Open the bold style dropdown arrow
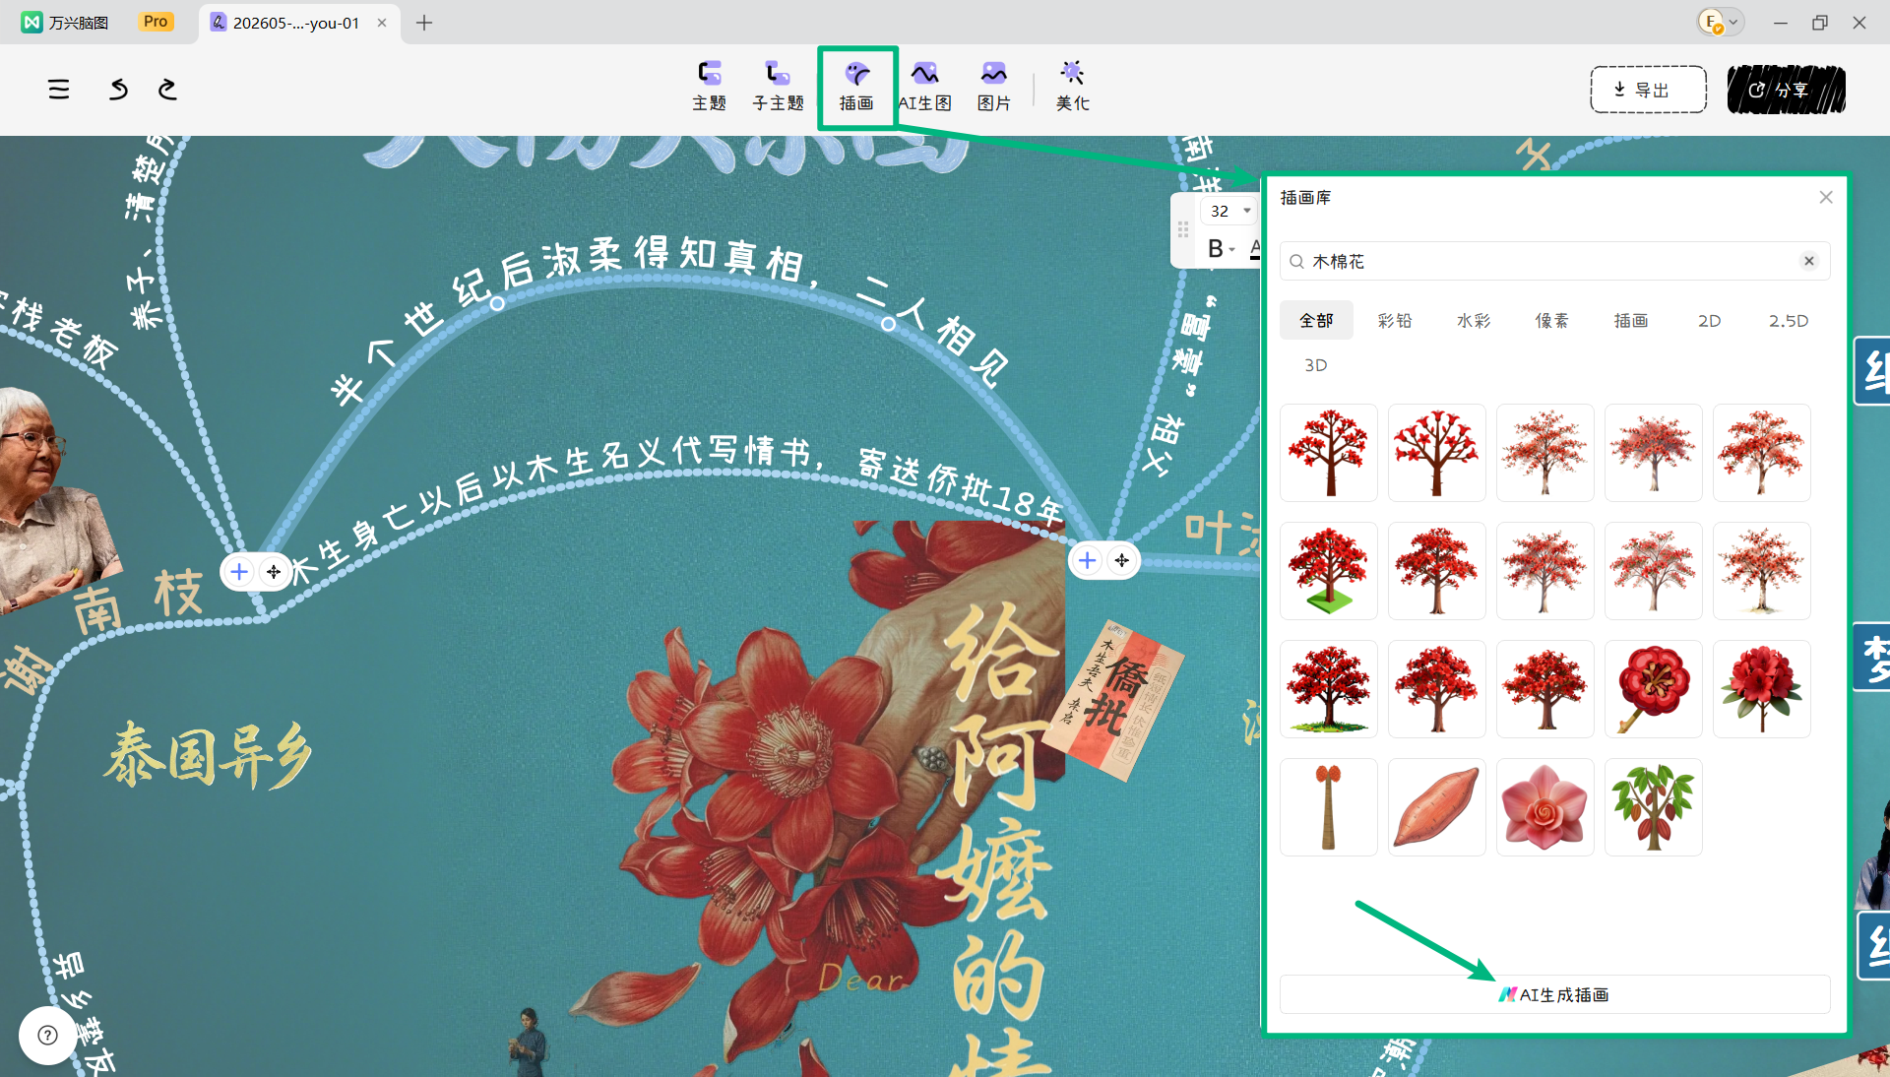This screenshot has height=1077, width=1890. (1232, 250)
